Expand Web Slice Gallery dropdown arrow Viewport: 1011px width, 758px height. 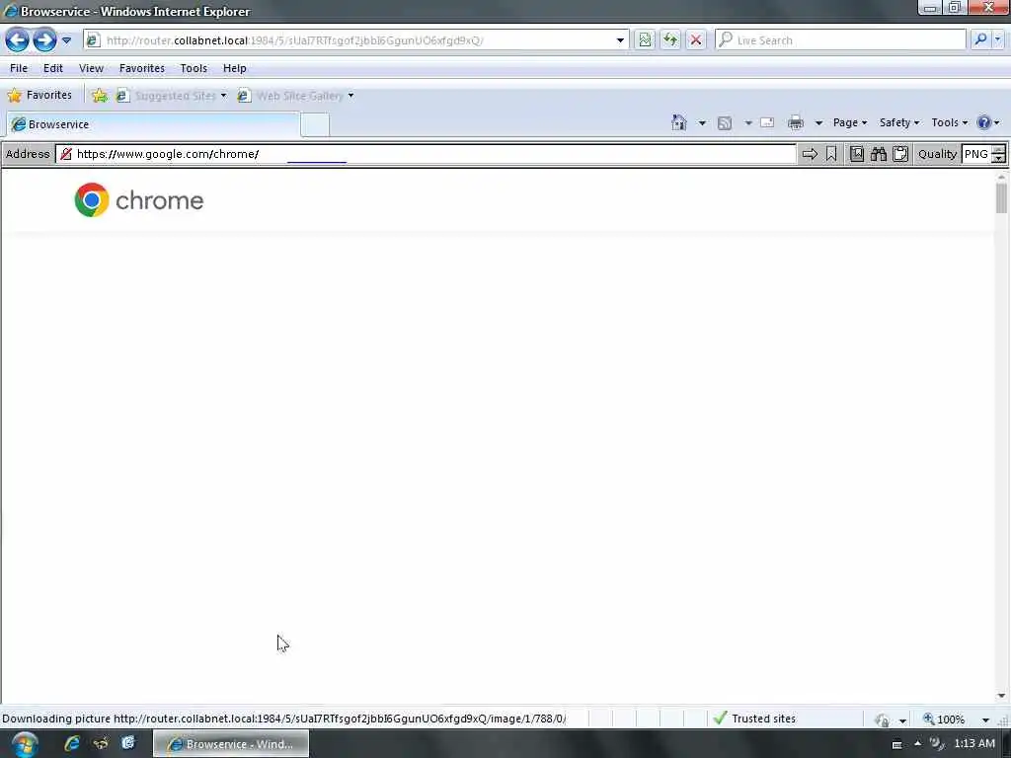350,96
